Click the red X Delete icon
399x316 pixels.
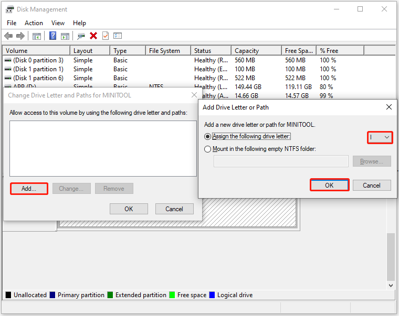pyautogui.click(x=93, y=36)
